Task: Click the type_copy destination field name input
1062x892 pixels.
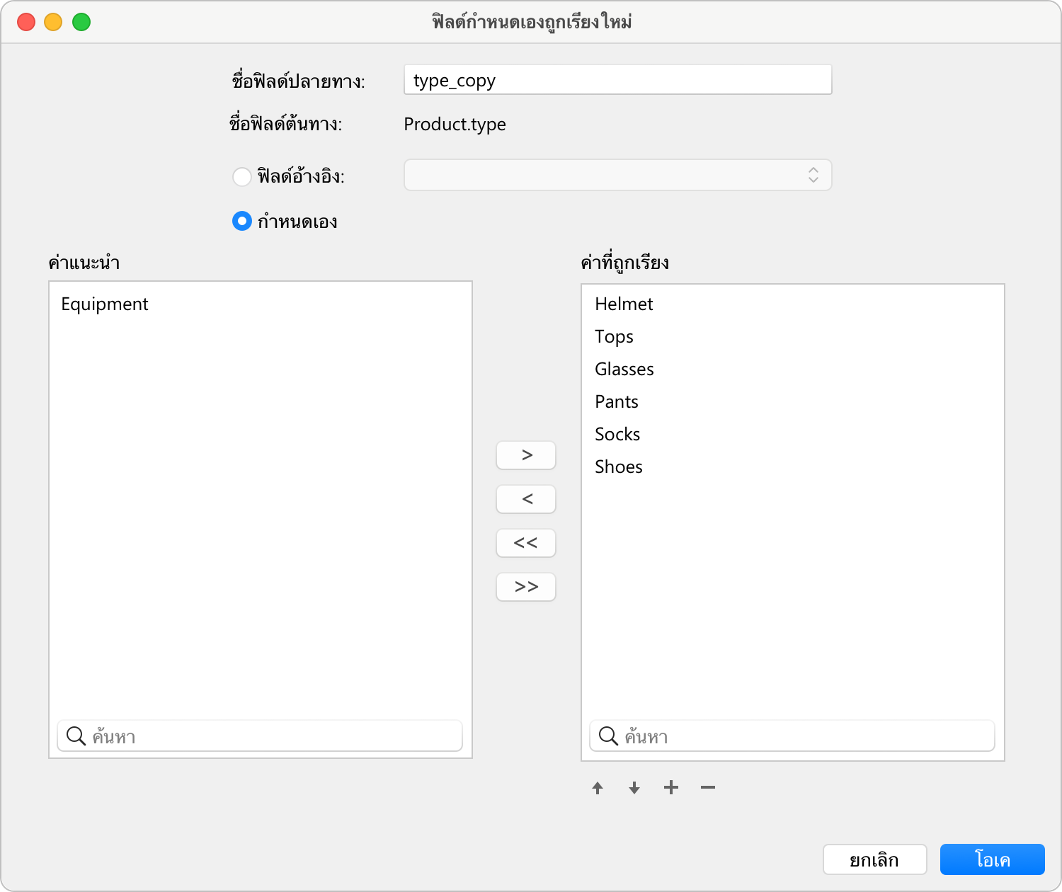Action: 617,80
